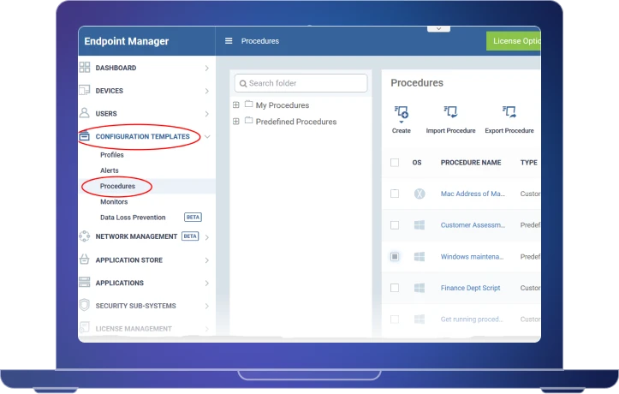The width and height of the screenshot is (619, 394).
Task: Click the Export Procedure icon
Action: coord(509,112)
